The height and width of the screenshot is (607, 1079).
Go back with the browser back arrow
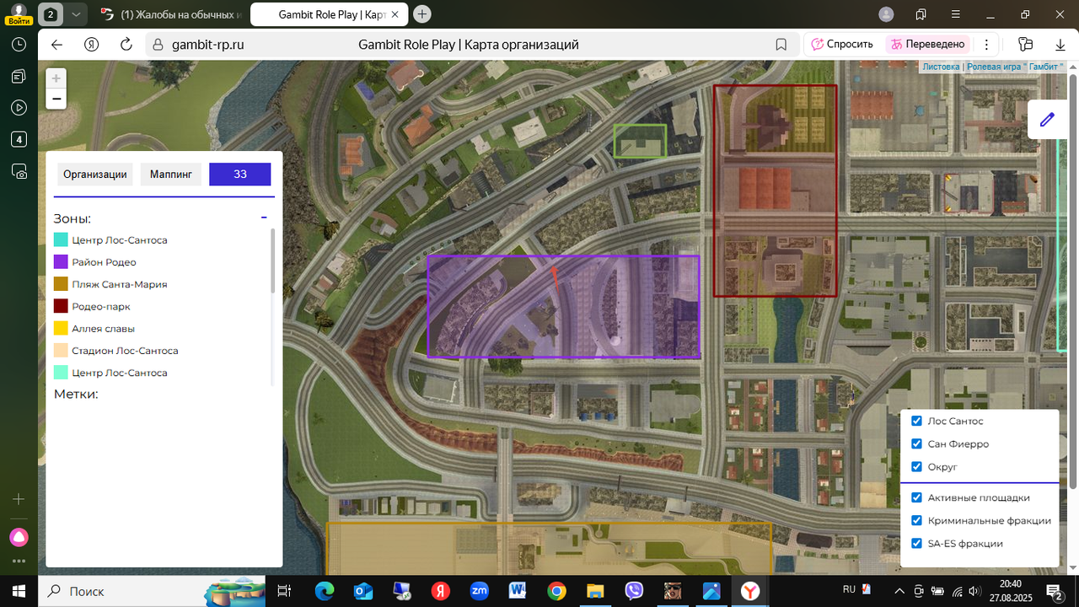point(56,45)
